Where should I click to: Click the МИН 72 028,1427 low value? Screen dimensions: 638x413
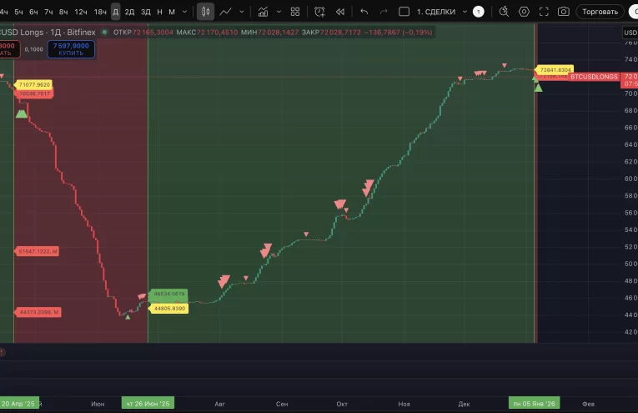tap(269, 33)
